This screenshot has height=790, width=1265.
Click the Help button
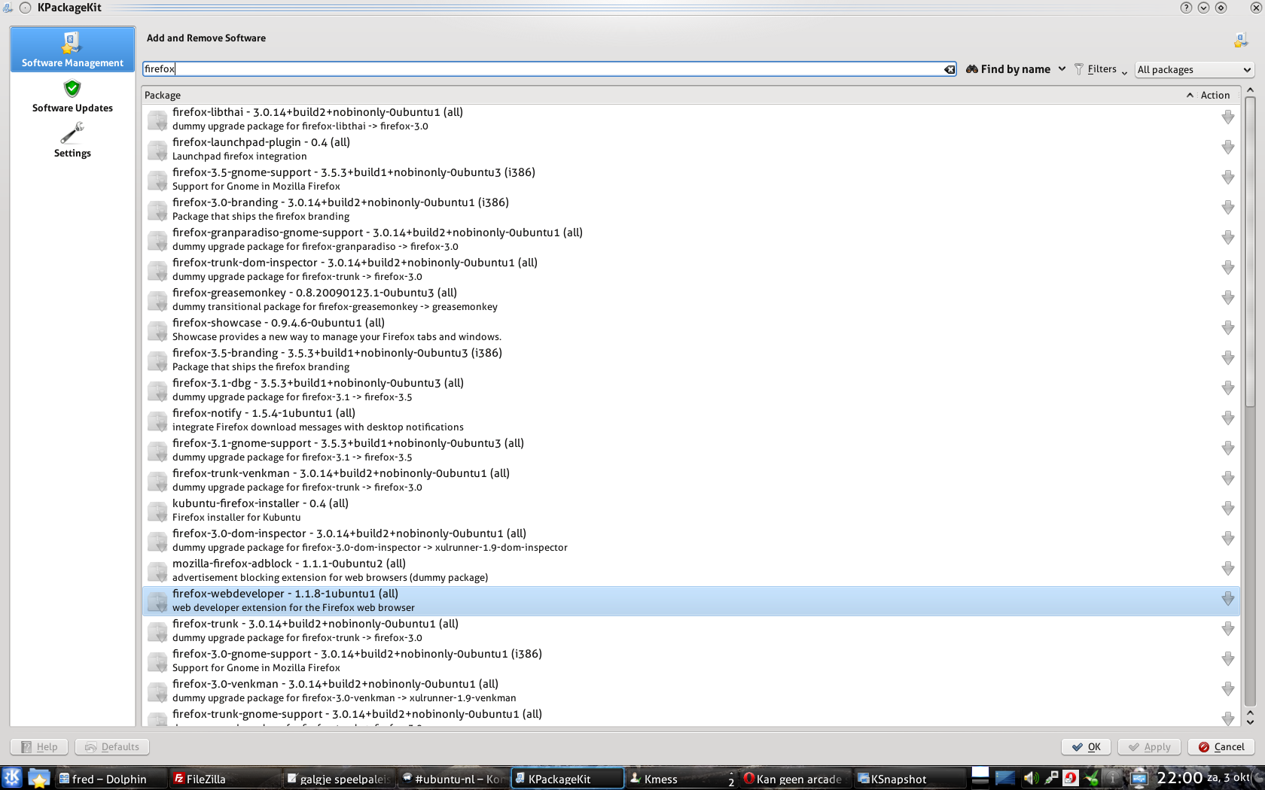(39, 746)
